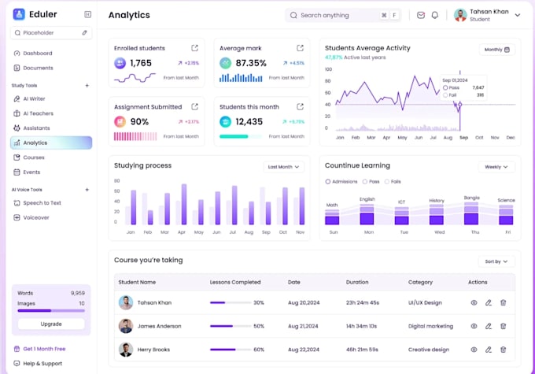This screenshot has width=535, height=374.
Task: Edit Herry Brooks' course row
Action: (x=489, y=350)
